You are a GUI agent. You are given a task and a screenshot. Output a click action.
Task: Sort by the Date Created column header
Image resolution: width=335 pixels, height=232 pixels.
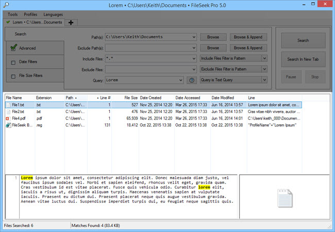click(157, 98)
